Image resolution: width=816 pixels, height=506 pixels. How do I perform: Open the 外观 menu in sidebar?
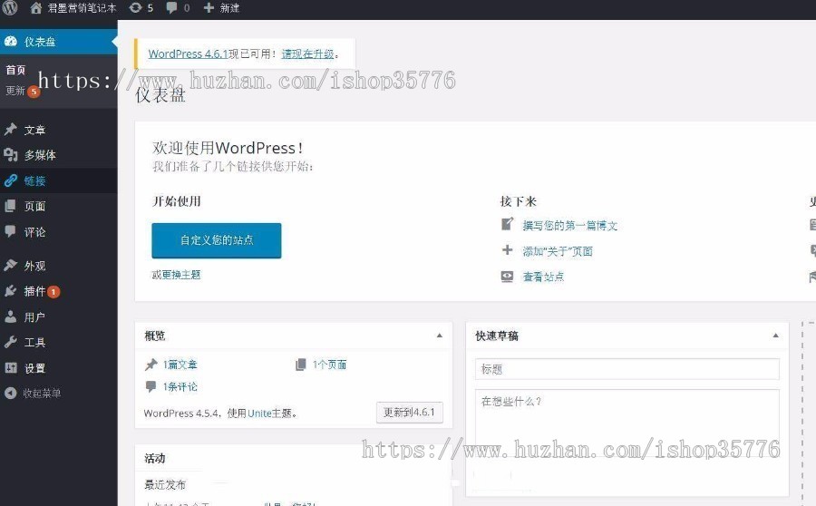tap(34, 266)
